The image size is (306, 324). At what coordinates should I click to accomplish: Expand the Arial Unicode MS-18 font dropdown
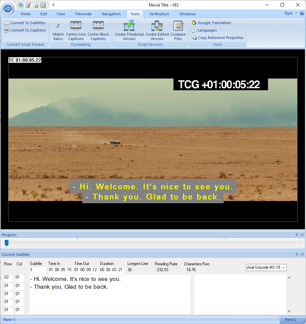pos(284,268)
